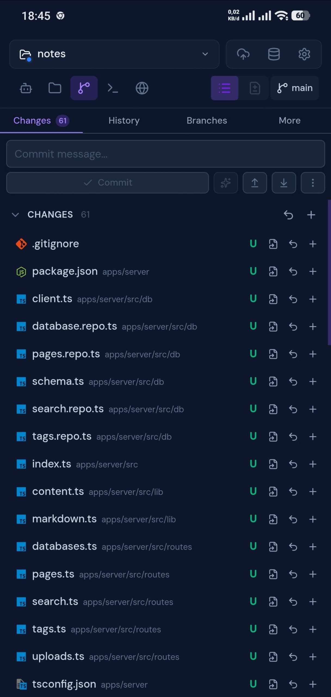The image size is (331, 697).
Task: Focus the Commit message field
Action: click(x=166, y=154)
